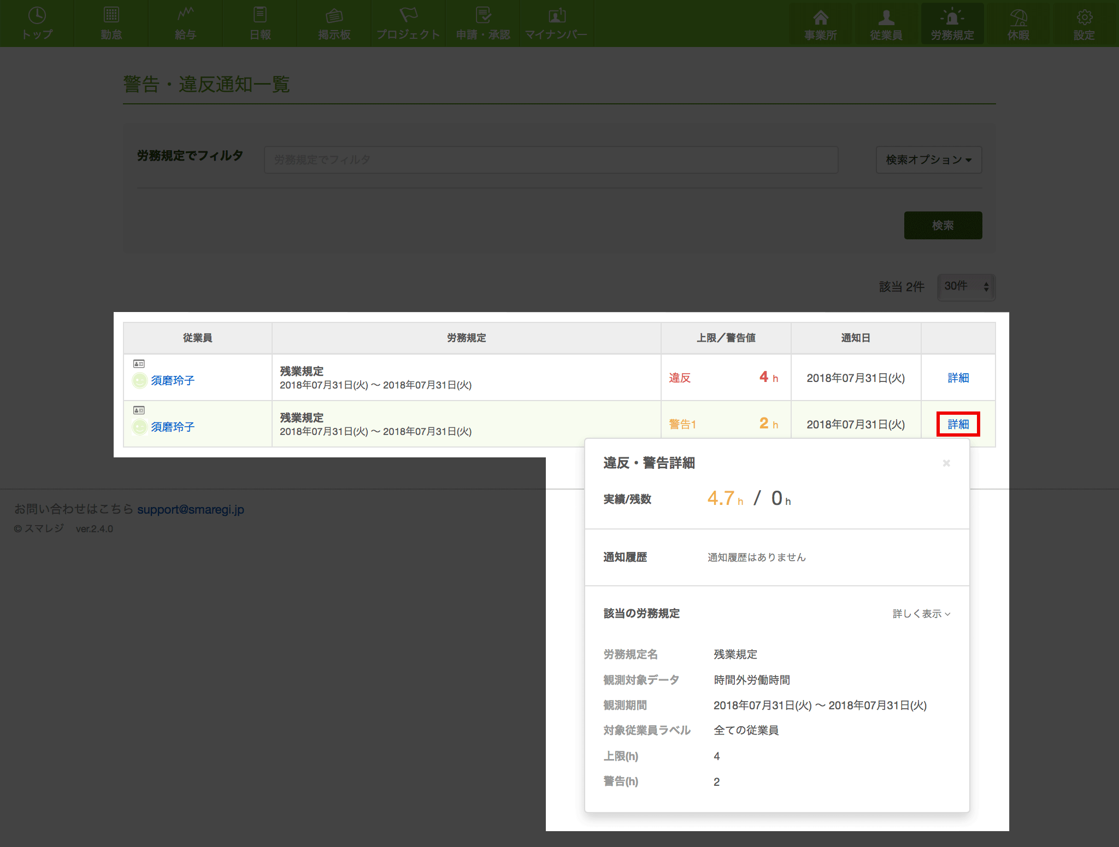Click smiley avatar in 違反 row
Image resolution: width=1119 pixels, height=847 pixels.
point(140,380)
